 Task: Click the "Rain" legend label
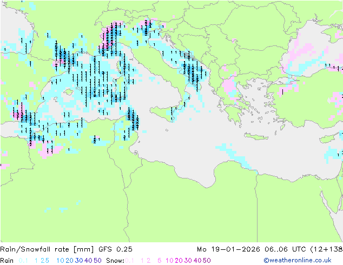[x=7, y=261]
